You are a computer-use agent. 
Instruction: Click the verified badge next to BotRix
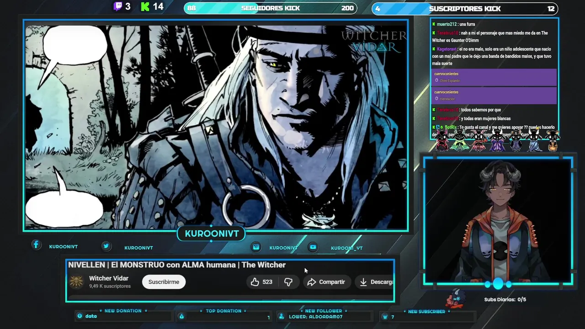tap(441, 127)
